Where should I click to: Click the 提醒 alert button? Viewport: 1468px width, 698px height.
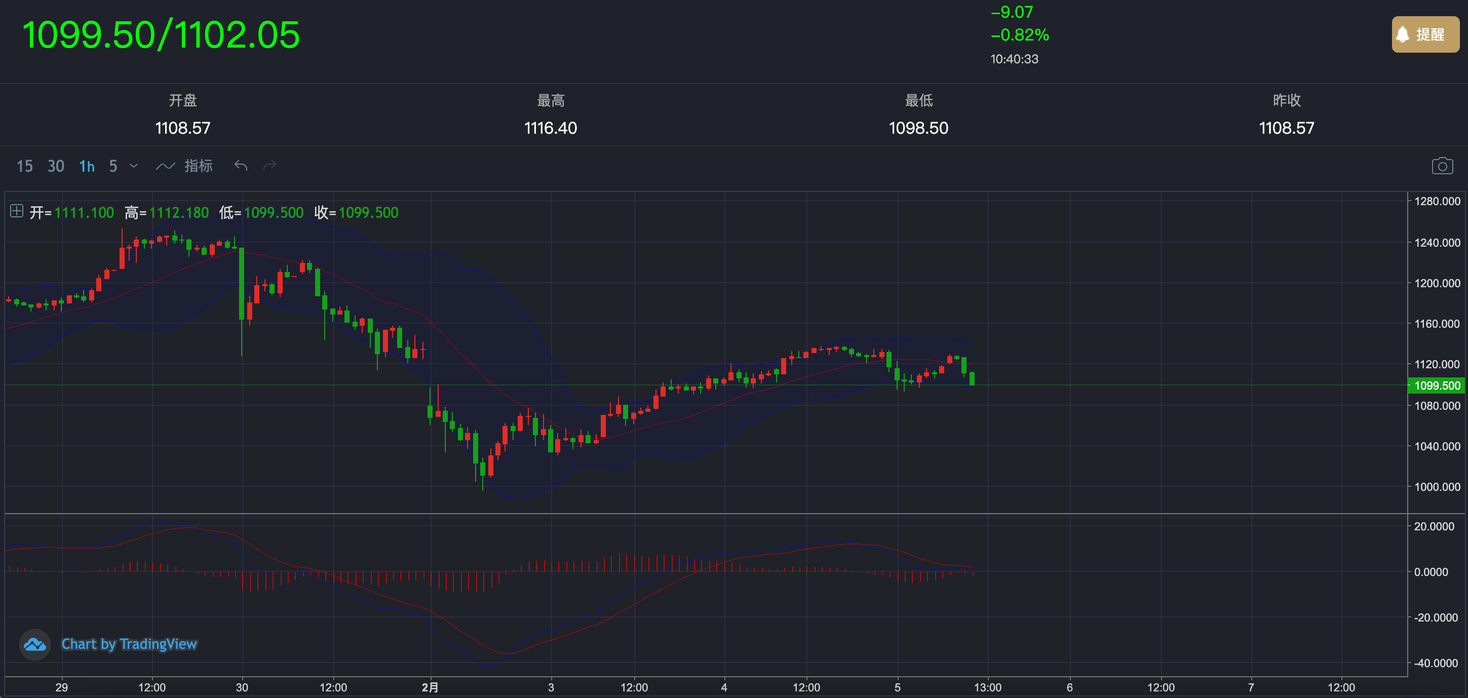click(x=1425, y=35)
